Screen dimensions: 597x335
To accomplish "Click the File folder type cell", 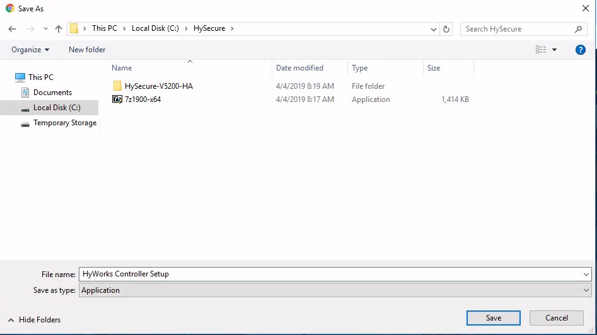I will click(368, 86).
